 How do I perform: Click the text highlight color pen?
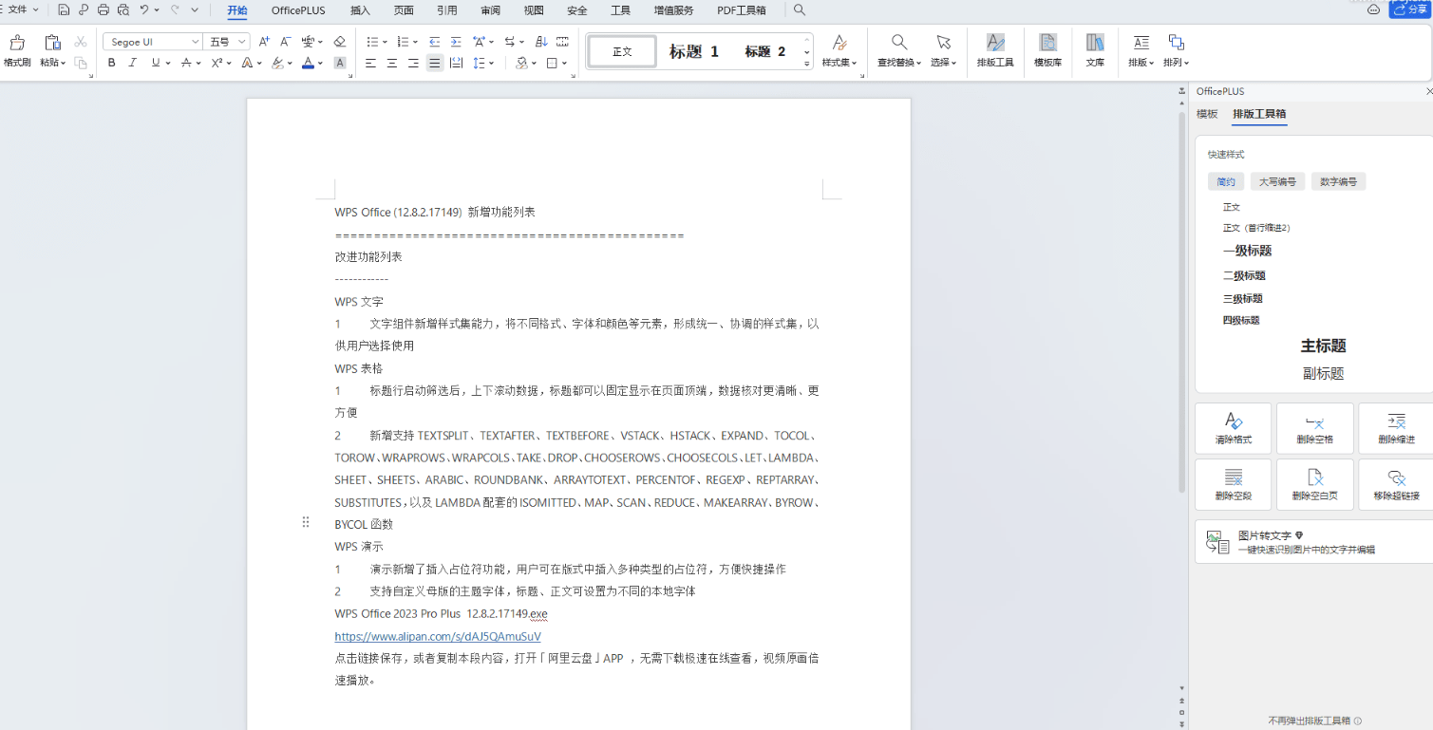coord(277,63)
